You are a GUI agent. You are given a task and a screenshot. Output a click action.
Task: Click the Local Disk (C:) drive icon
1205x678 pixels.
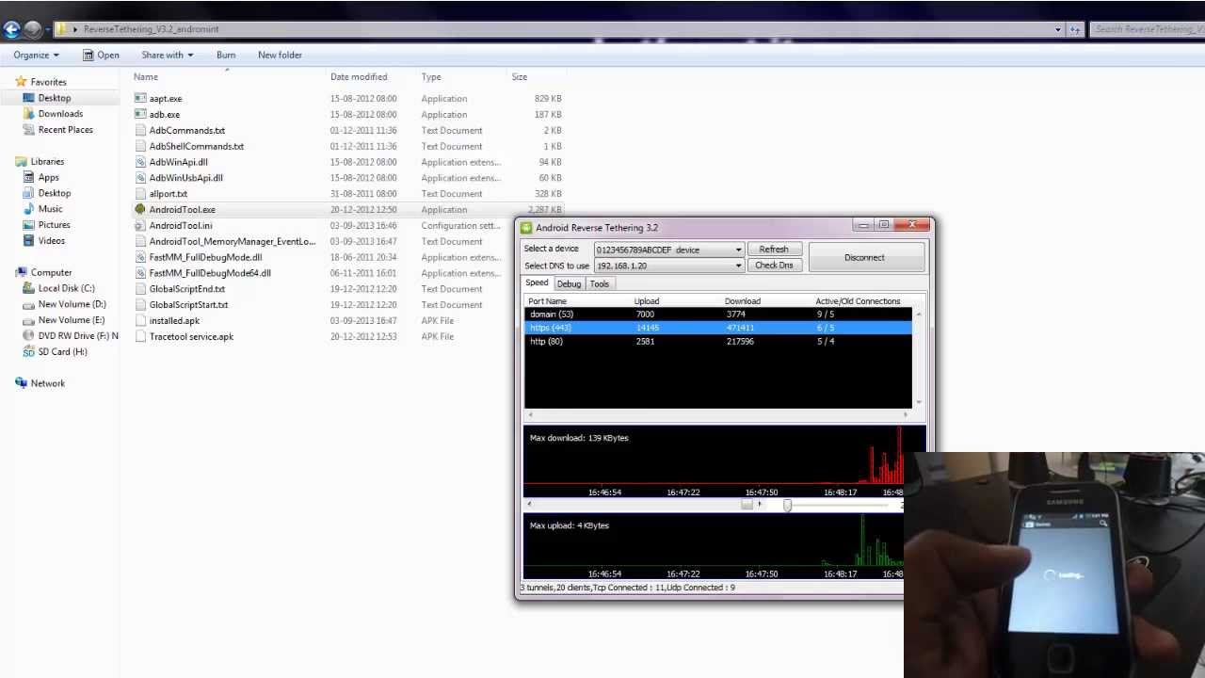[x=28, y=288]
